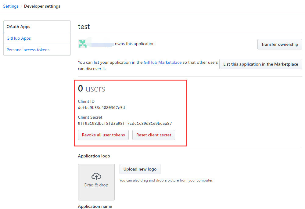Click the "Application name" label
305x209 pixels.
pos(95,206)
